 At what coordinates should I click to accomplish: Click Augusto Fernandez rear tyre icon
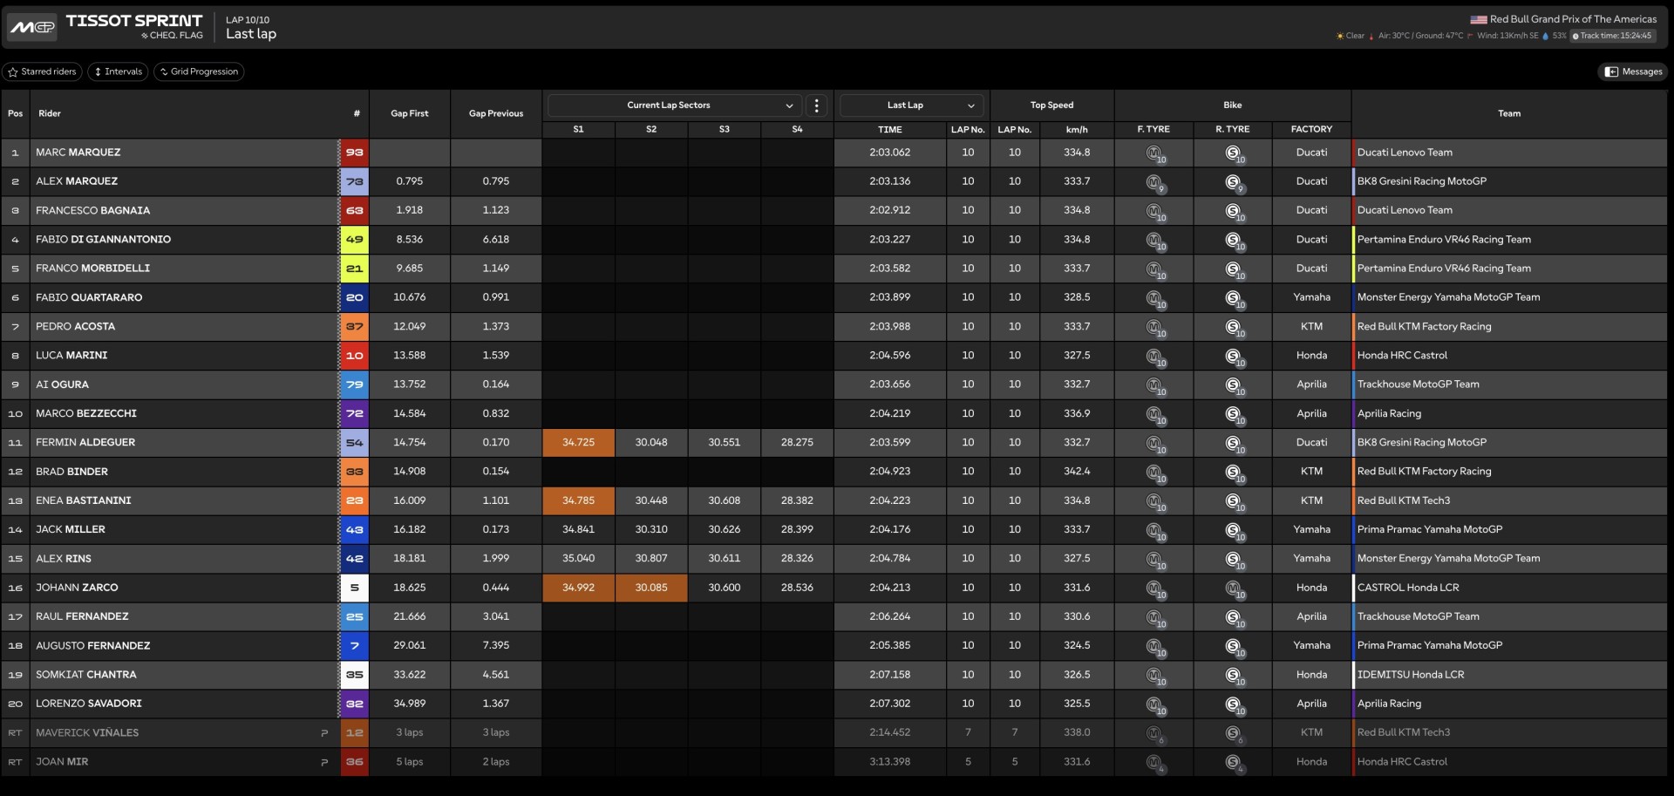click(x=1234, y=647)
